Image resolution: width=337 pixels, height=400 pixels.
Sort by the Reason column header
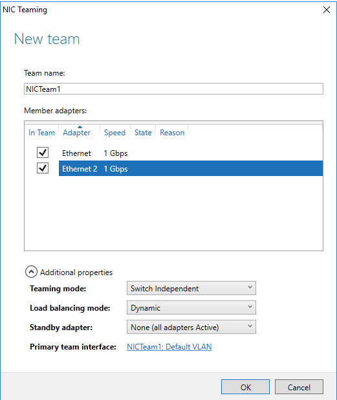pyautogui.click(x=172, y=133)
